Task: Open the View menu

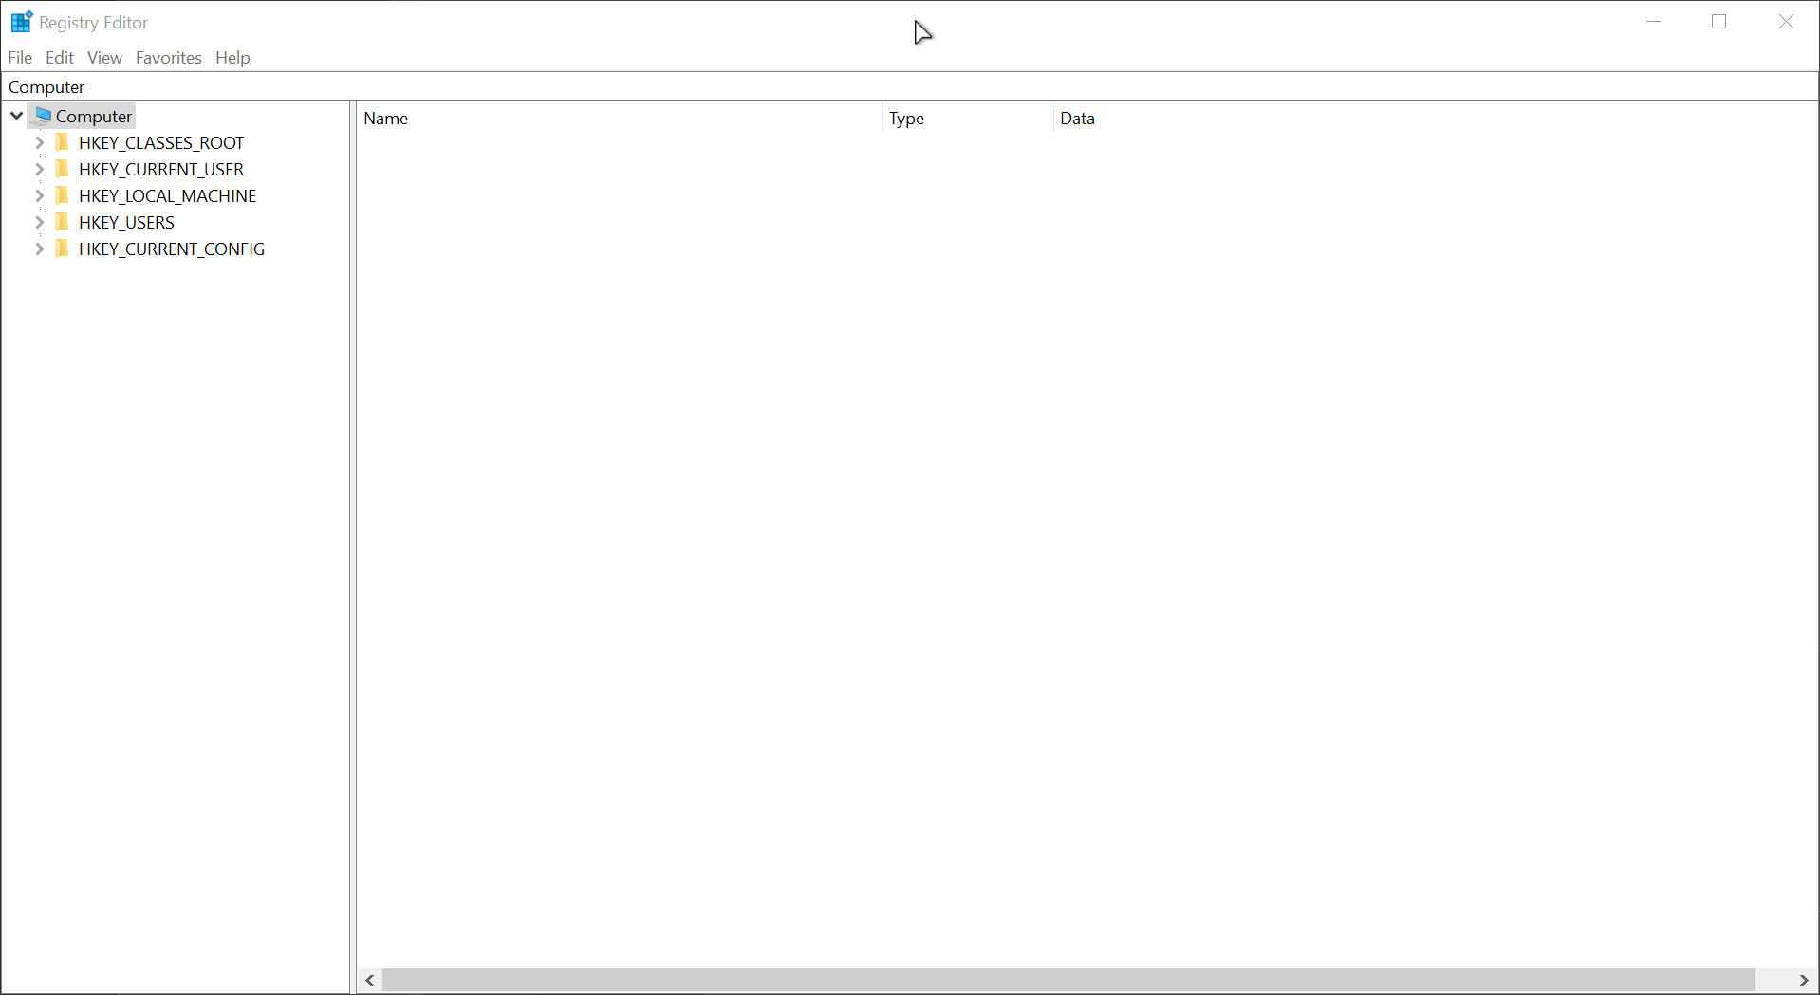Action: [105, 58]
